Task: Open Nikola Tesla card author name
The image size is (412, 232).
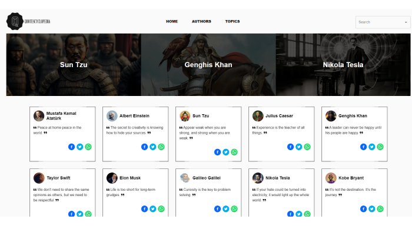Action: click(x=277, y=178)
